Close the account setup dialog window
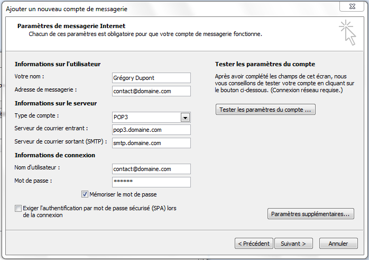 pyautogui.click(x=352, y=6)
